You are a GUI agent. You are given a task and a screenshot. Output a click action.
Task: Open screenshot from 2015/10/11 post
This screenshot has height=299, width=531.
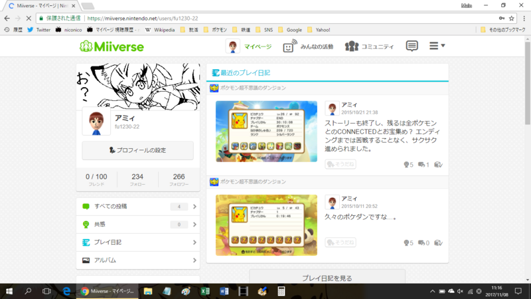267,225
